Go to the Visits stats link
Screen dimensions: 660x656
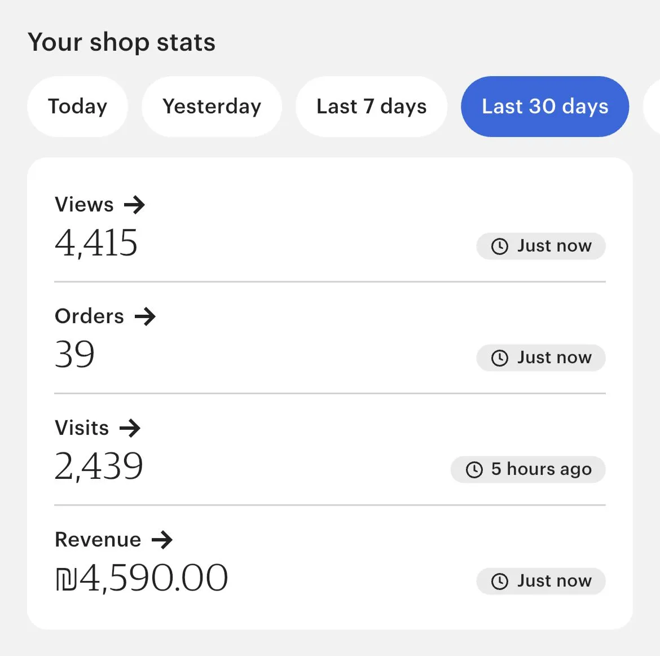(82, 428)
